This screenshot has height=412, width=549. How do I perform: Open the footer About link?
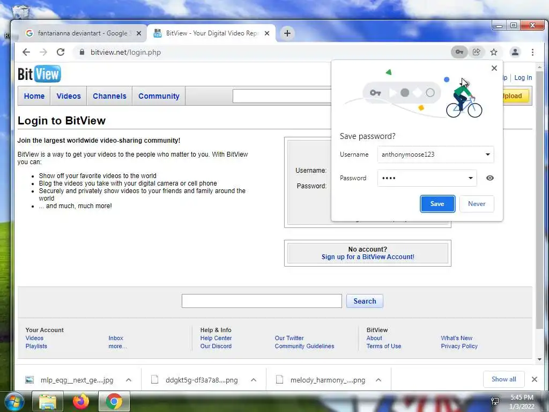pos(374,338)
